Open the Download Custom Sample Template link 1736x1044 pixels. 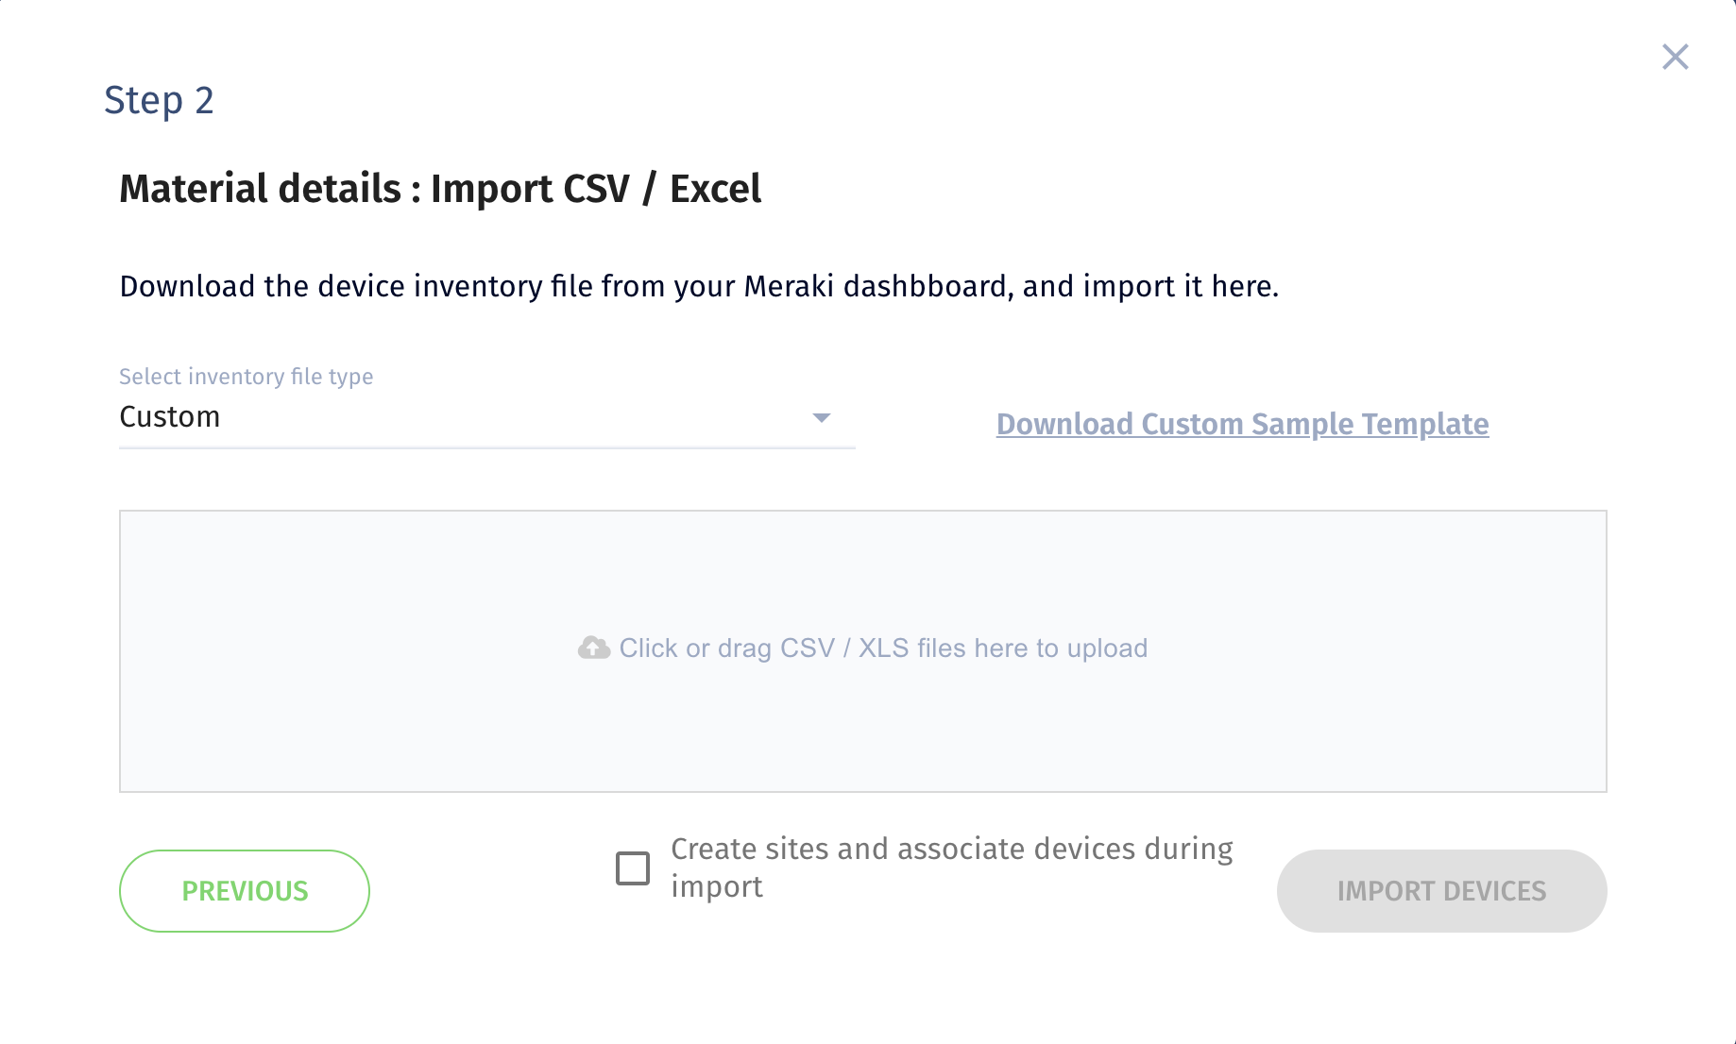click(x=1242, y=424)
